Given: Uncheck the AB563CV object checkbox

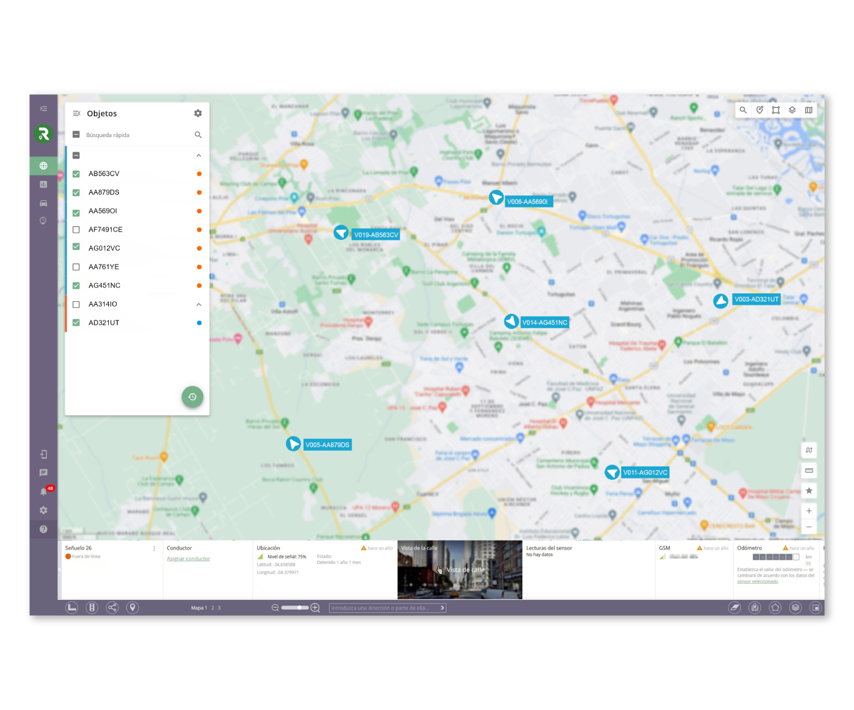Looking at the screenshot, I should pyautogui.click(x=76, y=174).
